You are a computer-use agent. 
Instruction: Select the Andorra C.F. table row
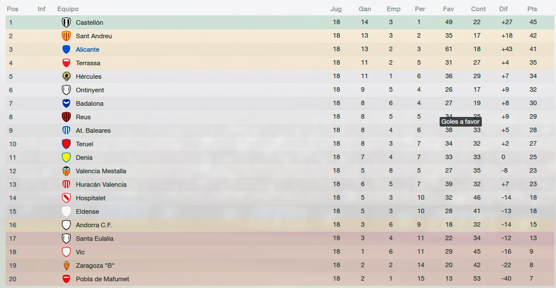pos(281,225)
